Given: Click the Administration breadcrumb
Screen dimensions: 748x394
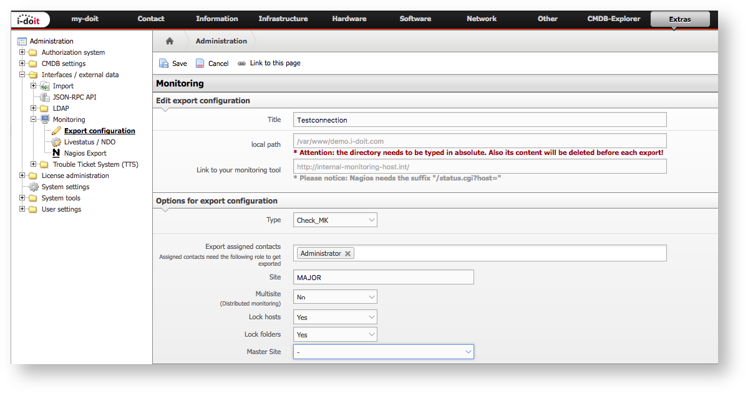Looking at the screenshot, I should coord(221,41).
